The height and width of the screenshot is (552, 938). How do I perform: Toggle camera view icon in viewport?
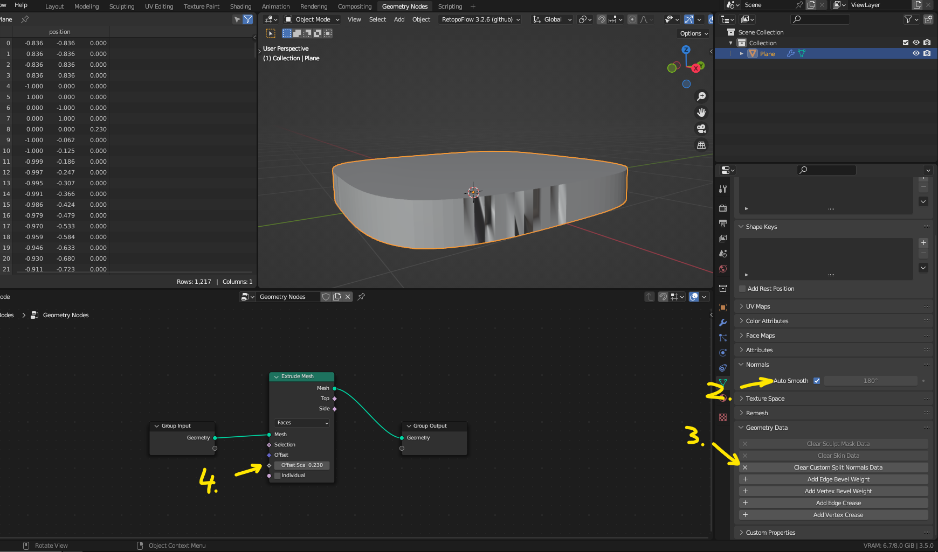coord(701,129)
